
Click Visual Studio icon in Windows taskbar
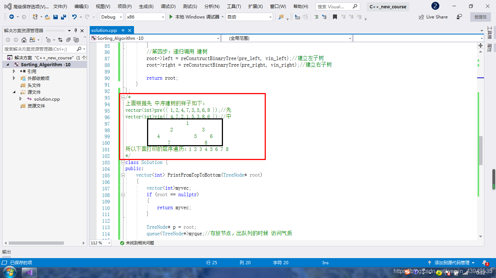point(29,272)
